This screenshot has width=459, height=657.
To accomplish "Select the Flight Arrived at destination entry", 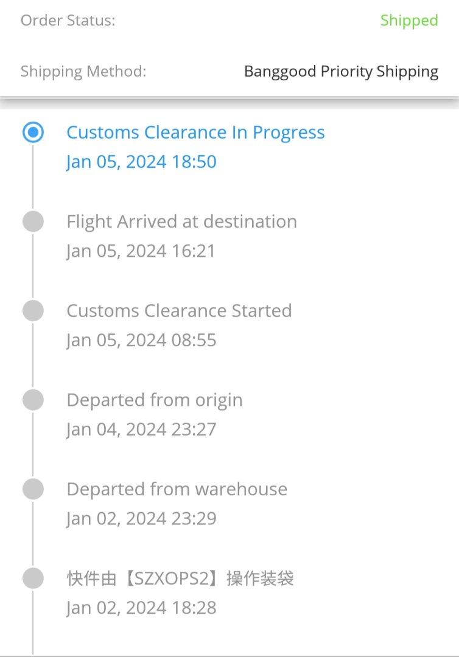I will 181,221.
